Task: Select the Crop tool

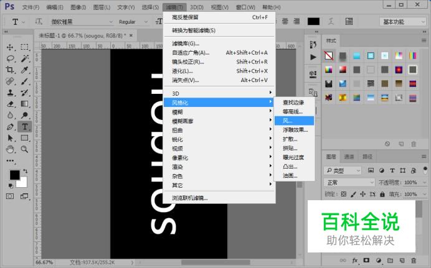Action: 10,70
